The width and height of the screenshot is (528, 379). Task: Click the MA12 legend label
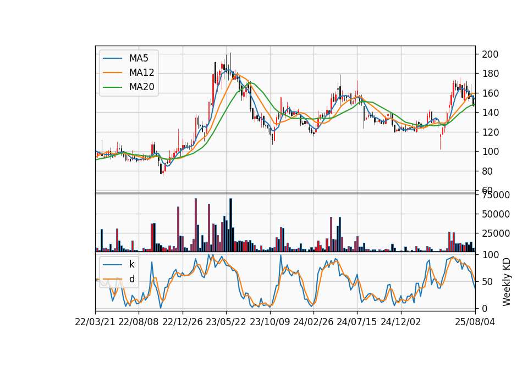(141, 73)
